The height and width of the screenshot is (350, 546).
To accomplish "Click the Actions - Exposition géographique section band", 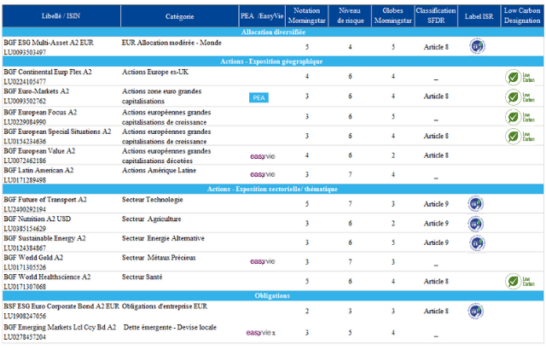I will [273, 61].
